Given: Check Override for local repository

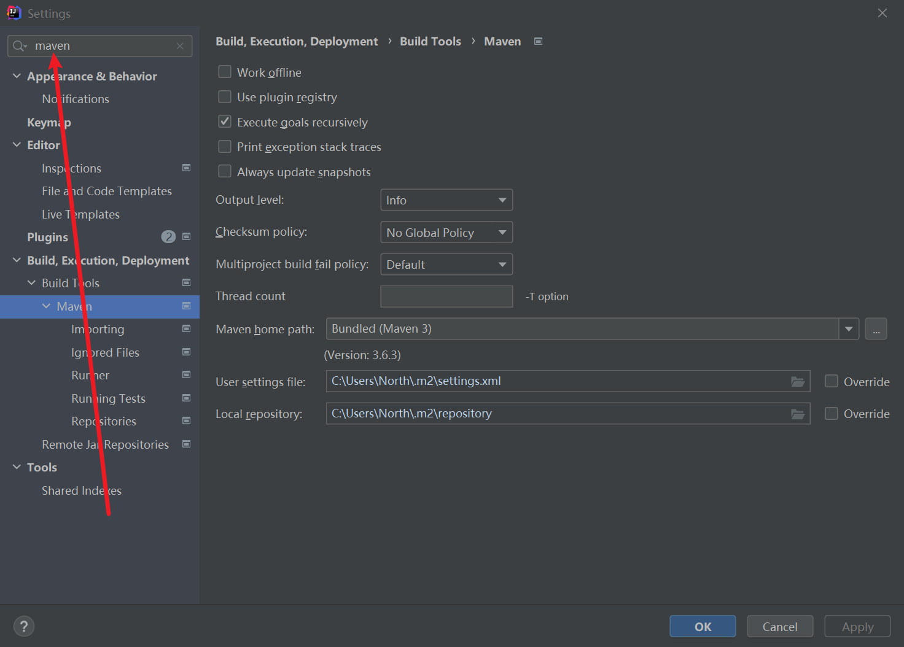Looking at the screenshot, I should click(x=832, y=413).
